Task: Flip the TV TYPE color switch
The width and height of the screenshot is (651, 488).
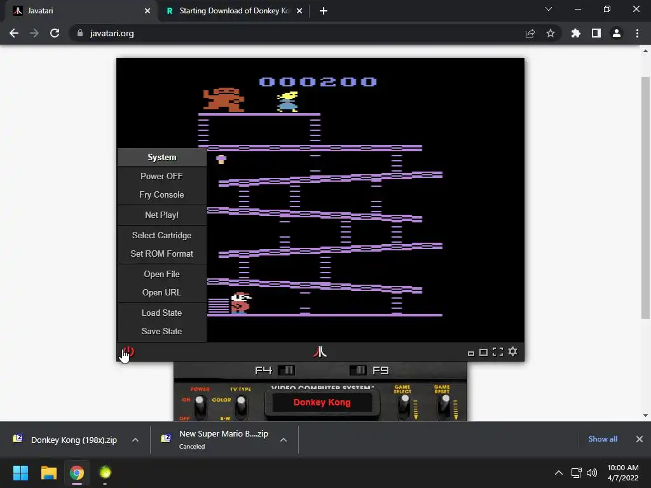Action: (x=241, y=406)
